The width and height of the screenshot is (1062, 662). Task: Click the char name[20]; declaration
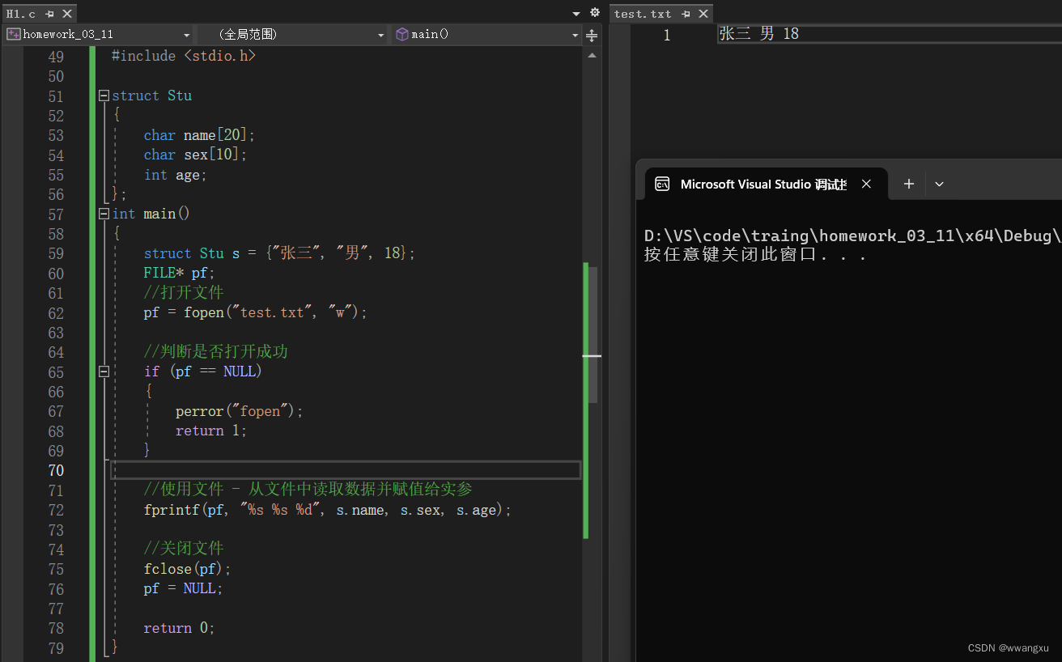[x=199, y=135]
